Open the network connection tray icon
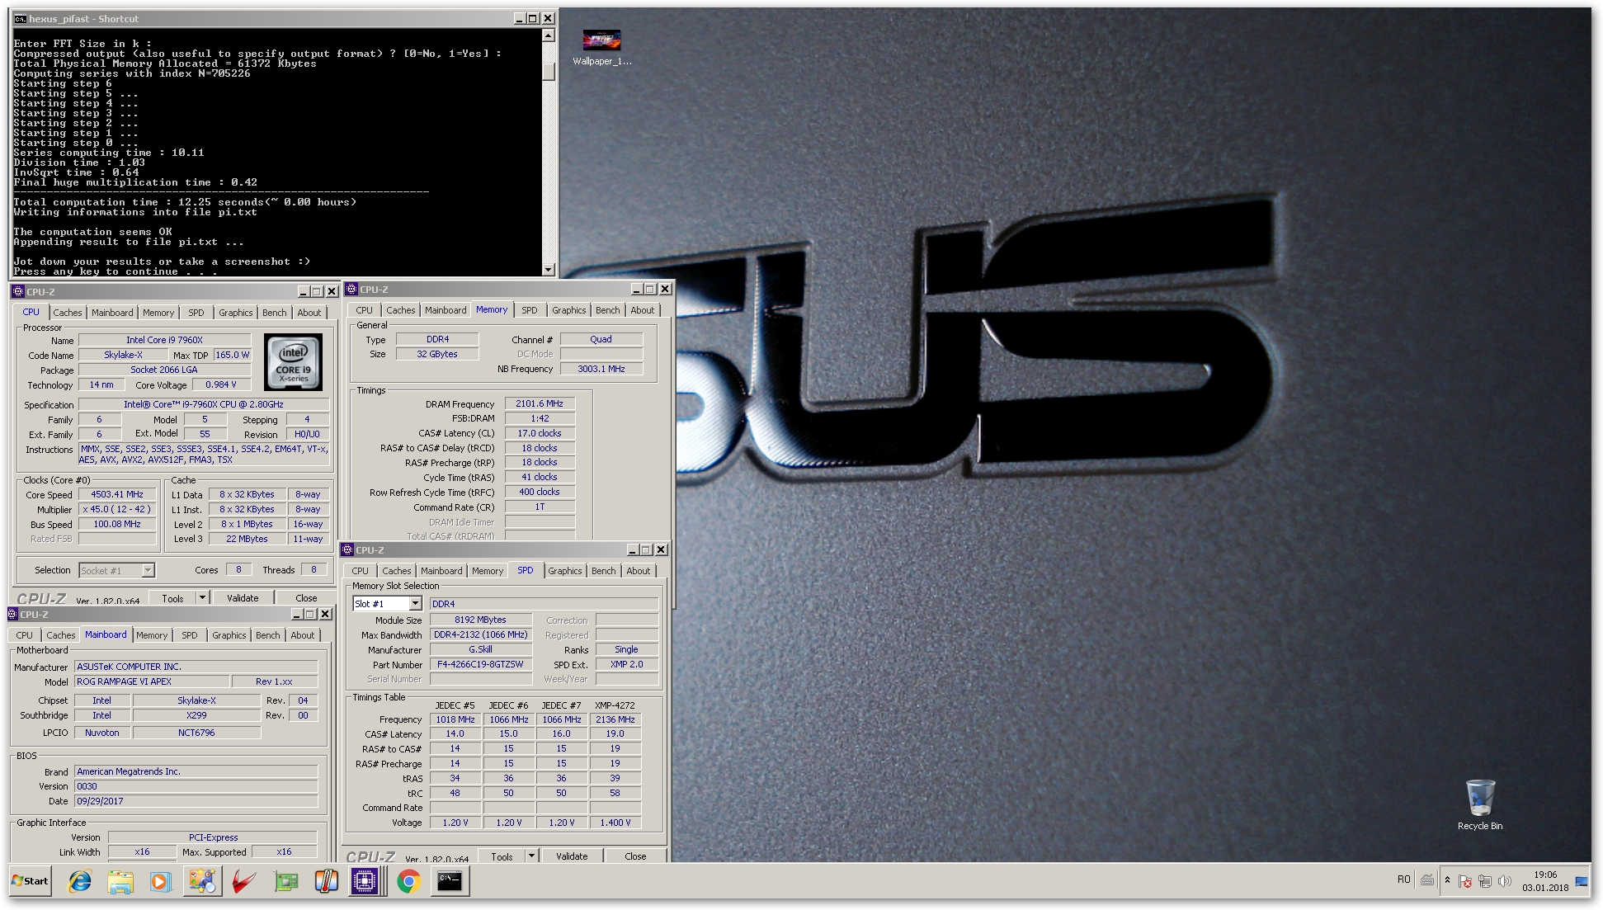The height and width of the screenshot is (910, 1603). pyautogui.click(x=1485, y=881)
